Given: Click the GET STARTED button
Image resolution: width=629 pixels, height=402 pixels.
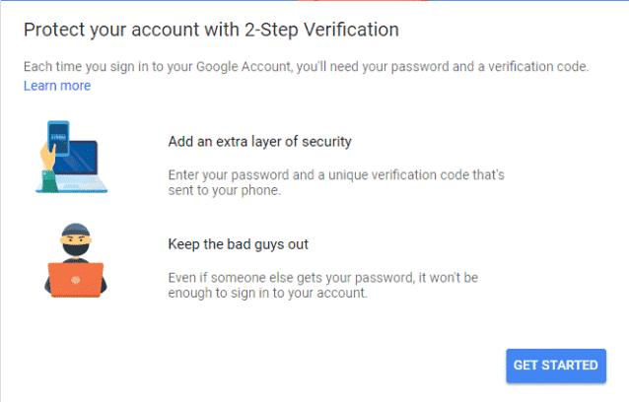Looking at the screenshot, I should 555,365.
